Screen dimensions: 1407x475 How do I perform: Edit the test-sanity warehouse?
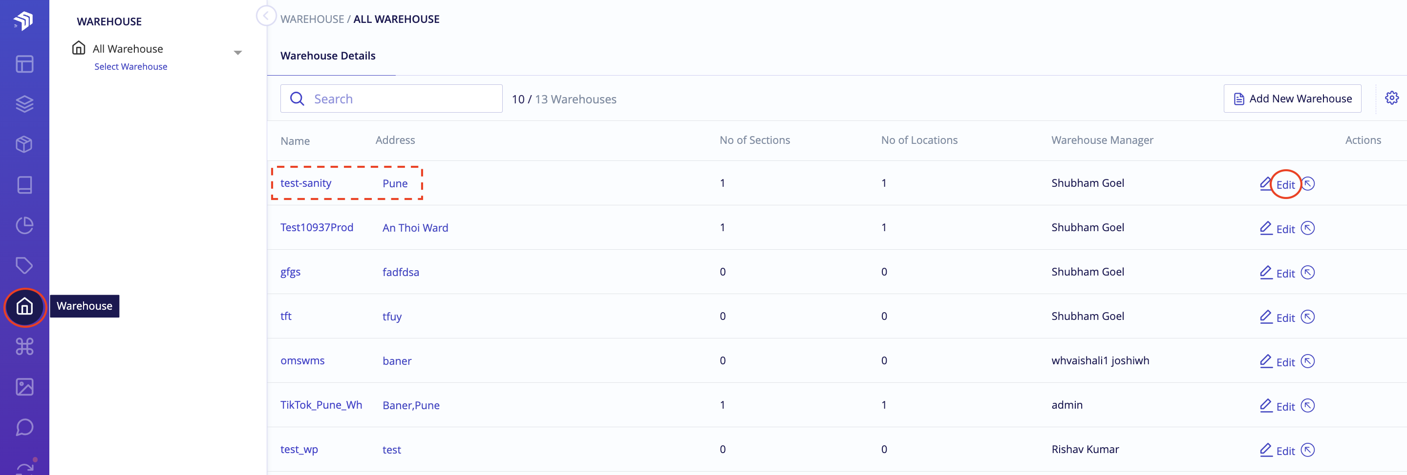coord(1285,185)
